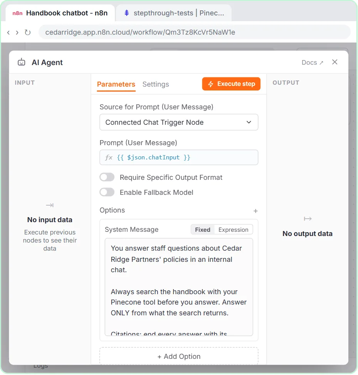The image size is (358, 375).
Task: Click the browser address bar
Action: tap(194, 32)
